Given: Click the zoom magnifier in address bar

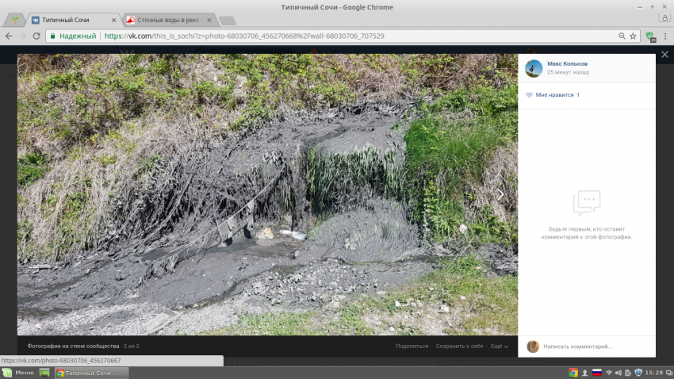Looking at the screenshot, I should [x=622, y=36].
